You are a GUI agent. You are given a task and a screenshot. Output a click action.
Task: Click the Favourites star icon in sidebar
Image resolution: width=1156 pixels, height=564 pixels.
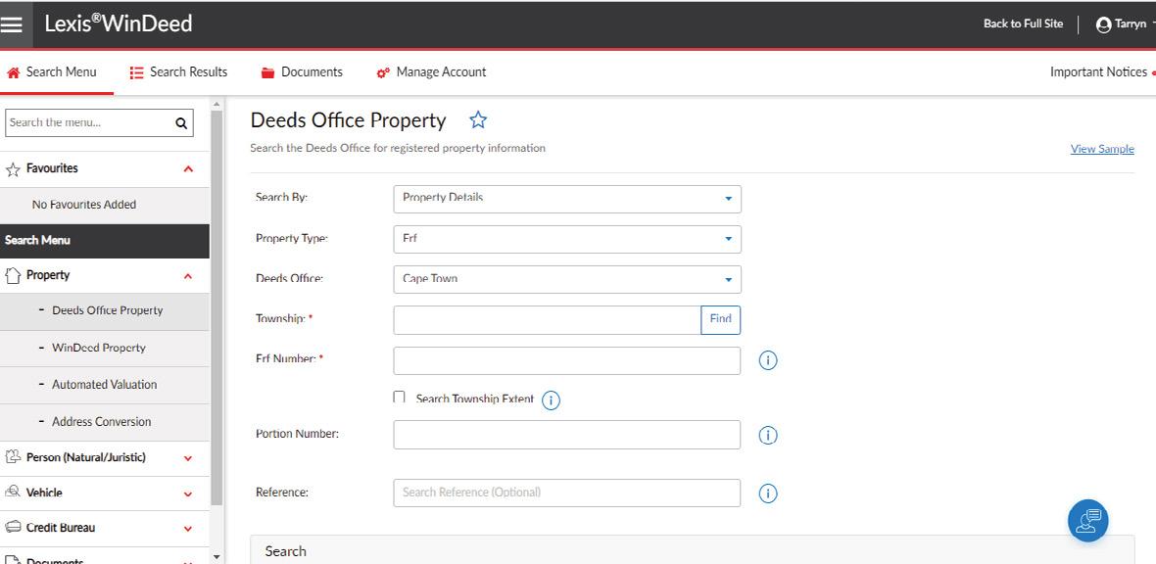pyautogui.click(x=13, y=169)
